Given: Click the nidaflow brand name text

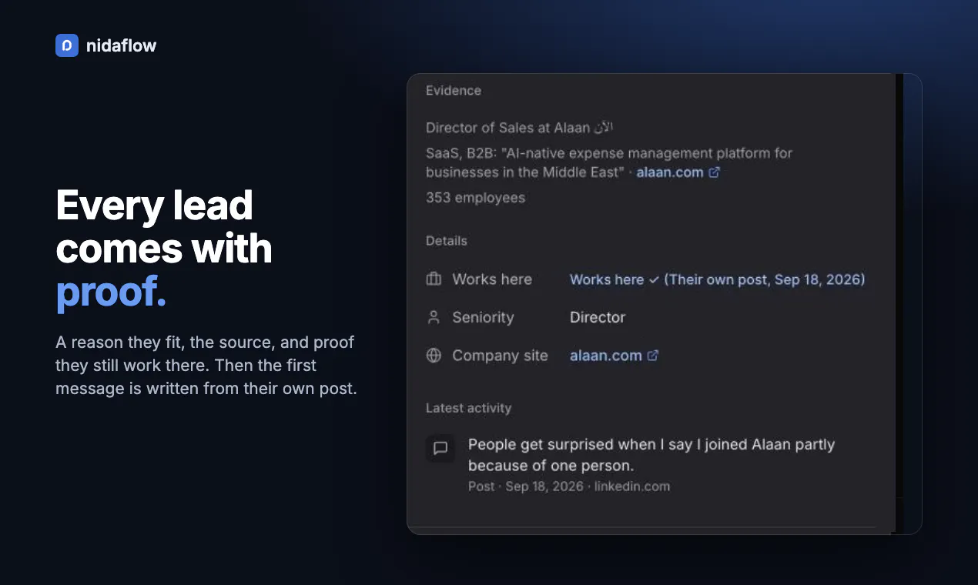Looking at the screenshot, I should [122, 45].
